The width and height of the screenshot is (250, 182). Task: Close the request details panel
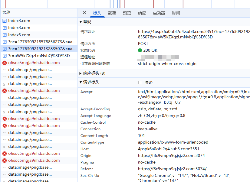tap(84, 13)
